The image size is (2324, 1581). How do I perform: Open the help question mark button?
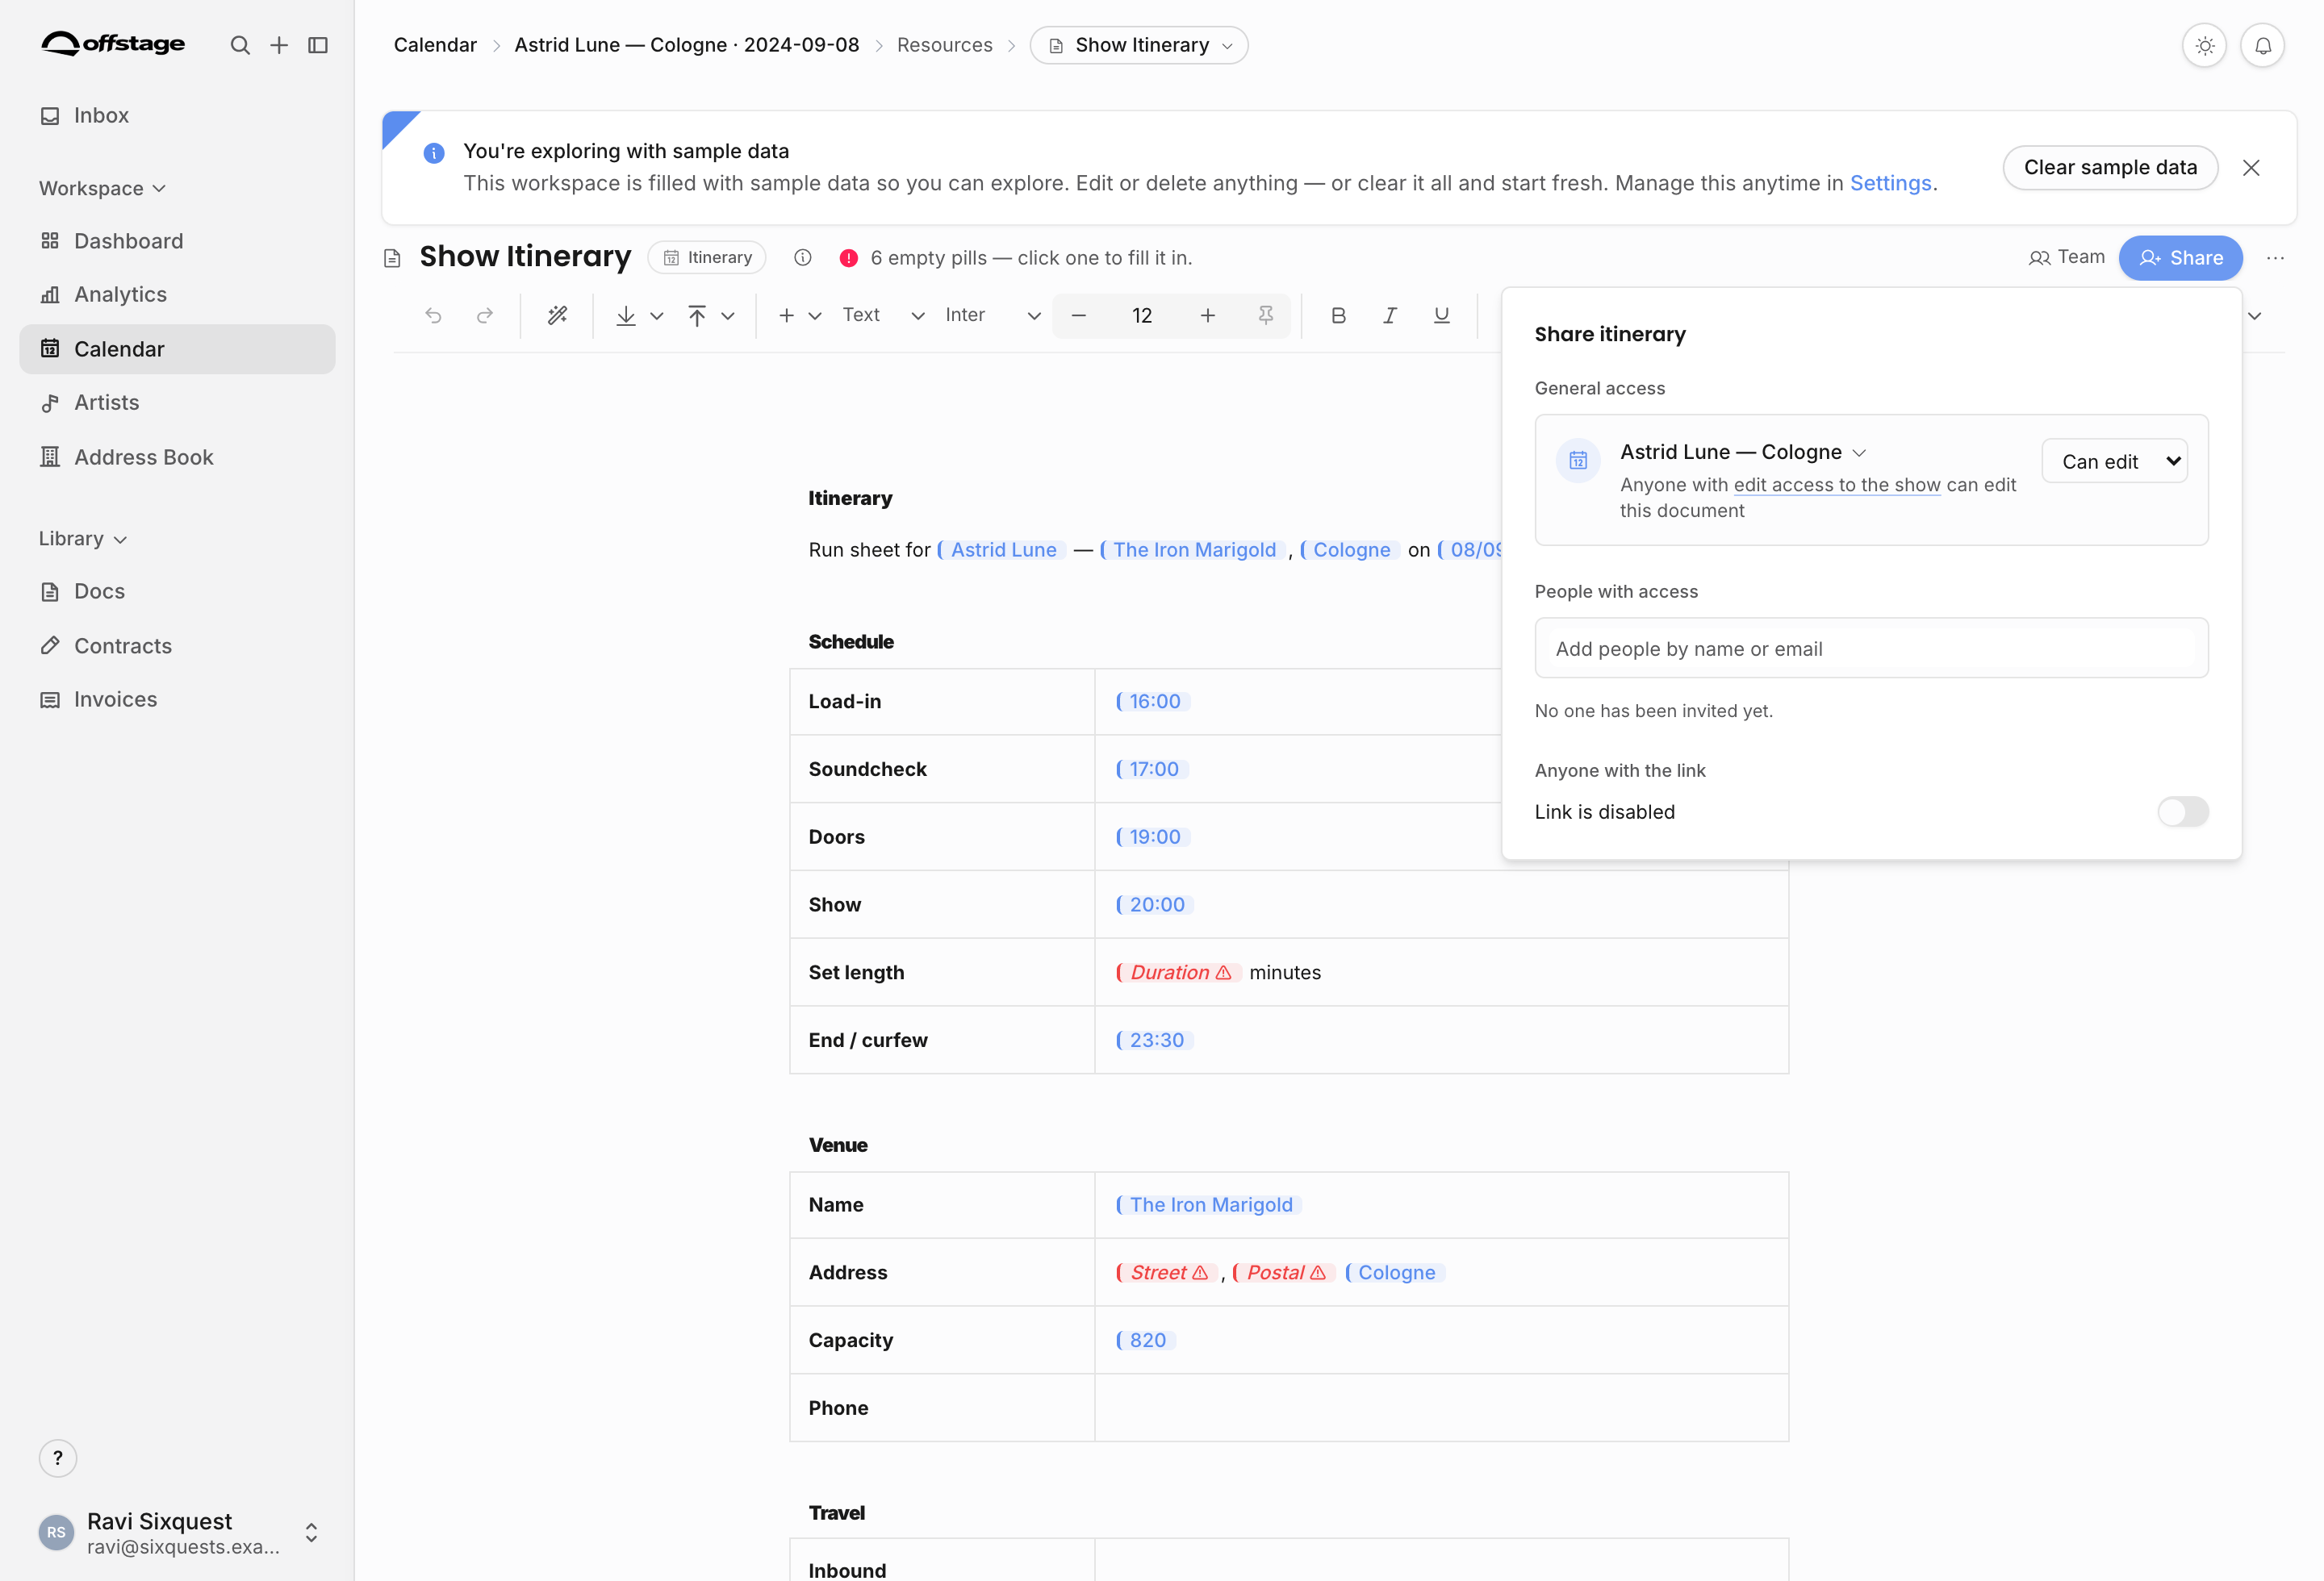coord(58,1458)
